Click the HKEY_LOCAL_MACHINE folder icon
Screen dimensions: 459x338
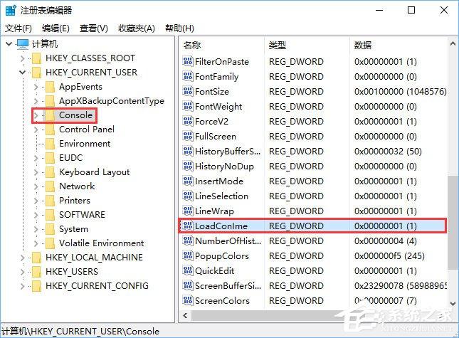[36, 258]
